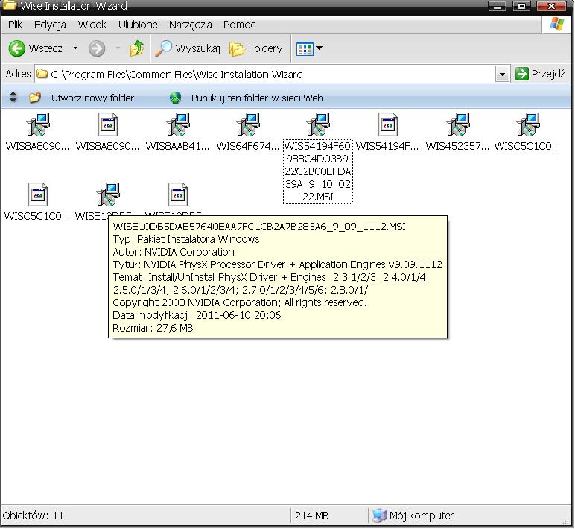Open the Narzędzia menu
This screenshot has width=575, height=529.
(191, 25)
